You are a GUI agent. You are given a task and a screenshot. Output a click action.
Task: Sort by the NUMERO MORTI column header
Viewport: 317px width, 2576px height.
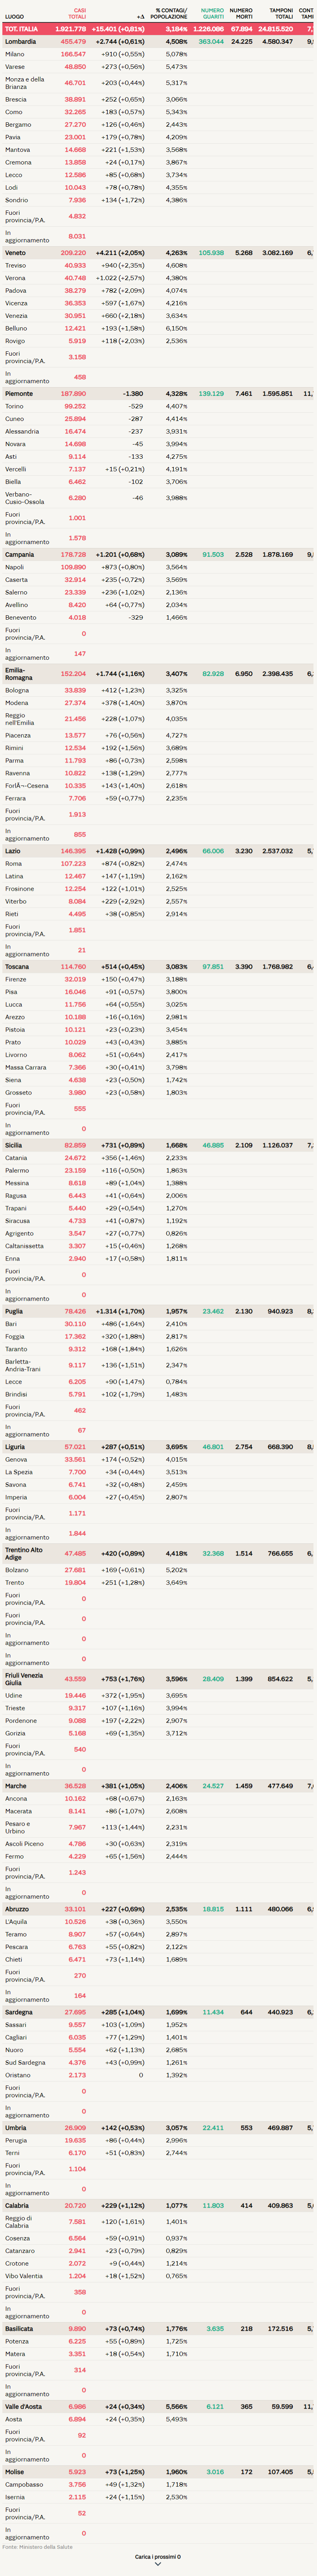click(241, 14)
